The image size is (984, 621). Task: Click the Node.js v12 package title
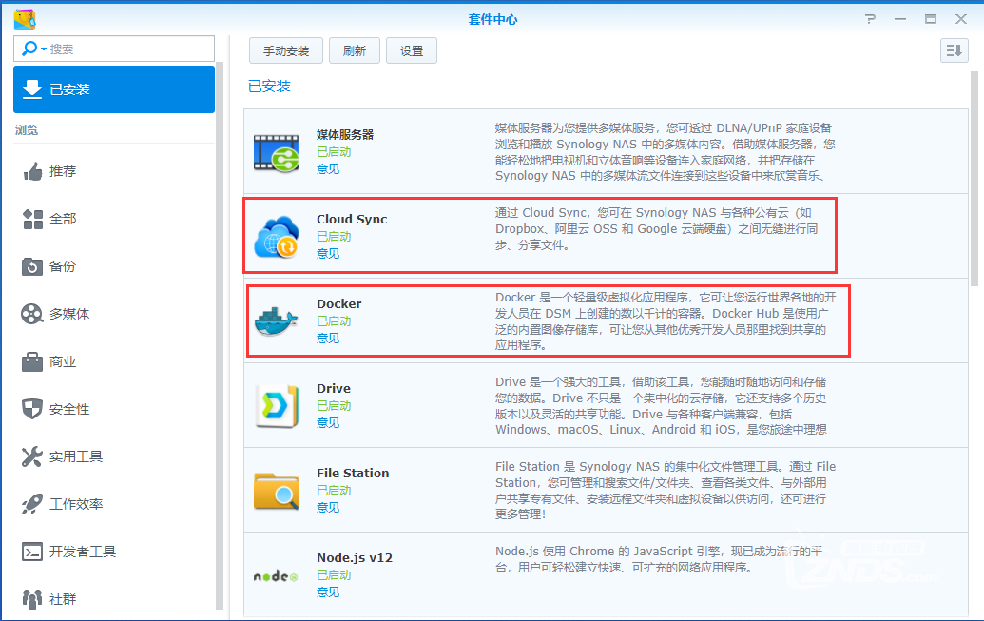pos(355,558)
